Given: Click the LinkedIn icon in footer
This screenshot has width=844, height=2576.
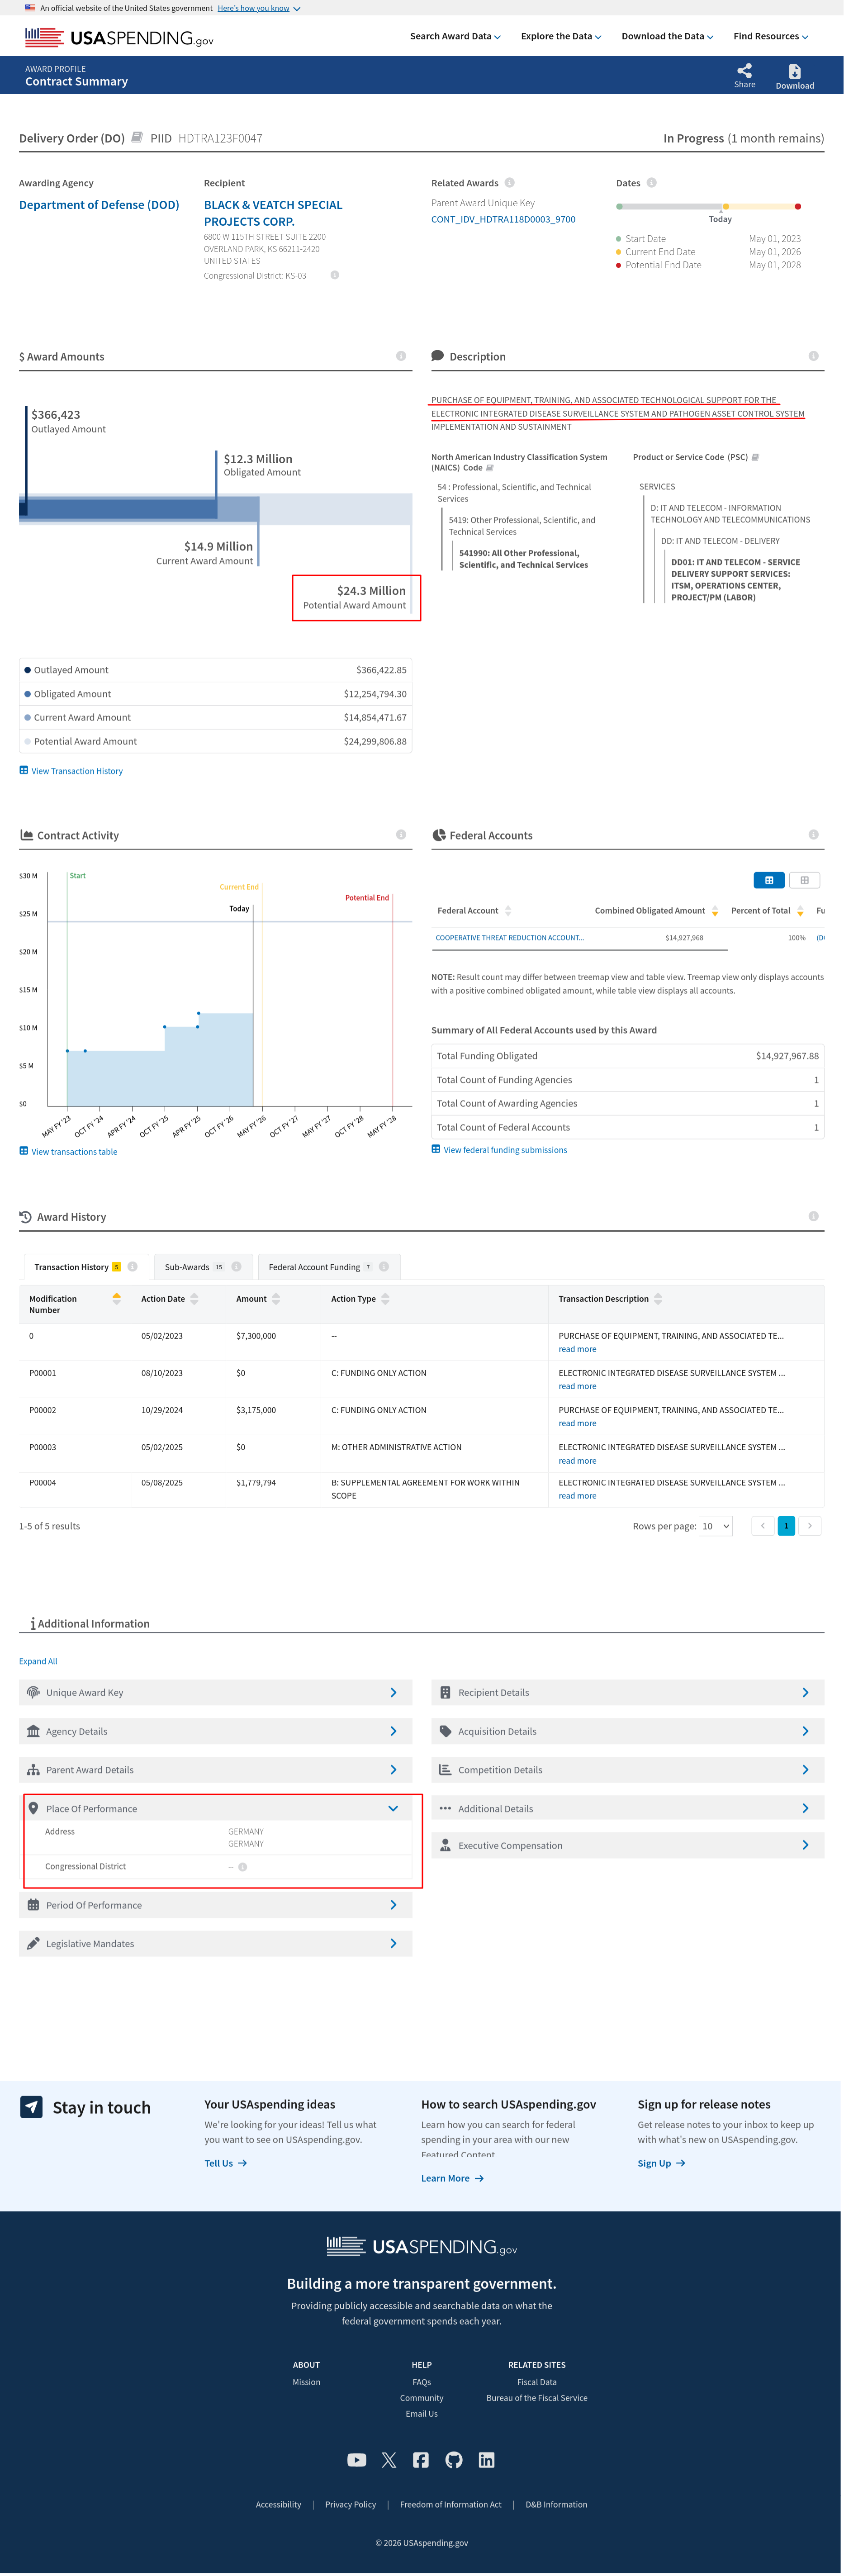Looking at the screenshot, I should pos(487,2459).
